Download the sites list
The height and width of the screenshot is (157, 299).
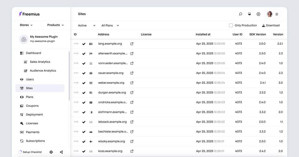(271, 25)
